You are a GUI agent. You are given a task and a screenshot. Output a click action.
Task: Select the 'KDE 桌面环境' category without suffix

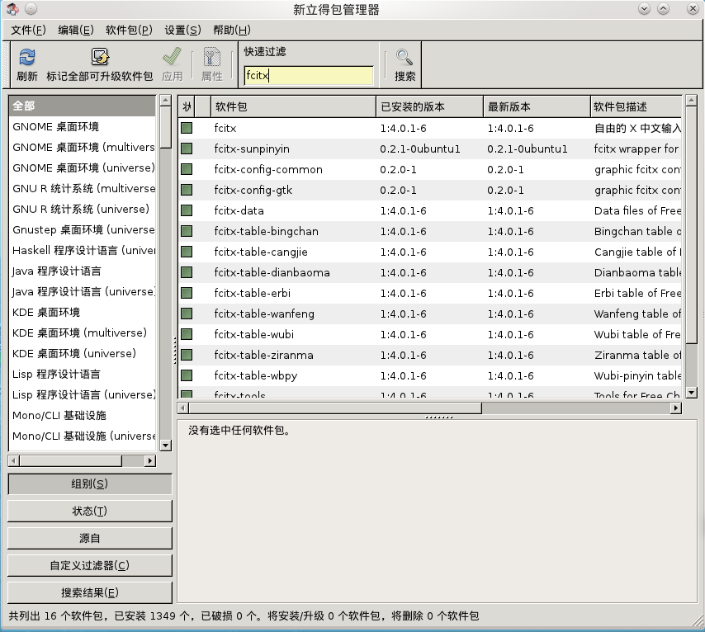point(82,313)
